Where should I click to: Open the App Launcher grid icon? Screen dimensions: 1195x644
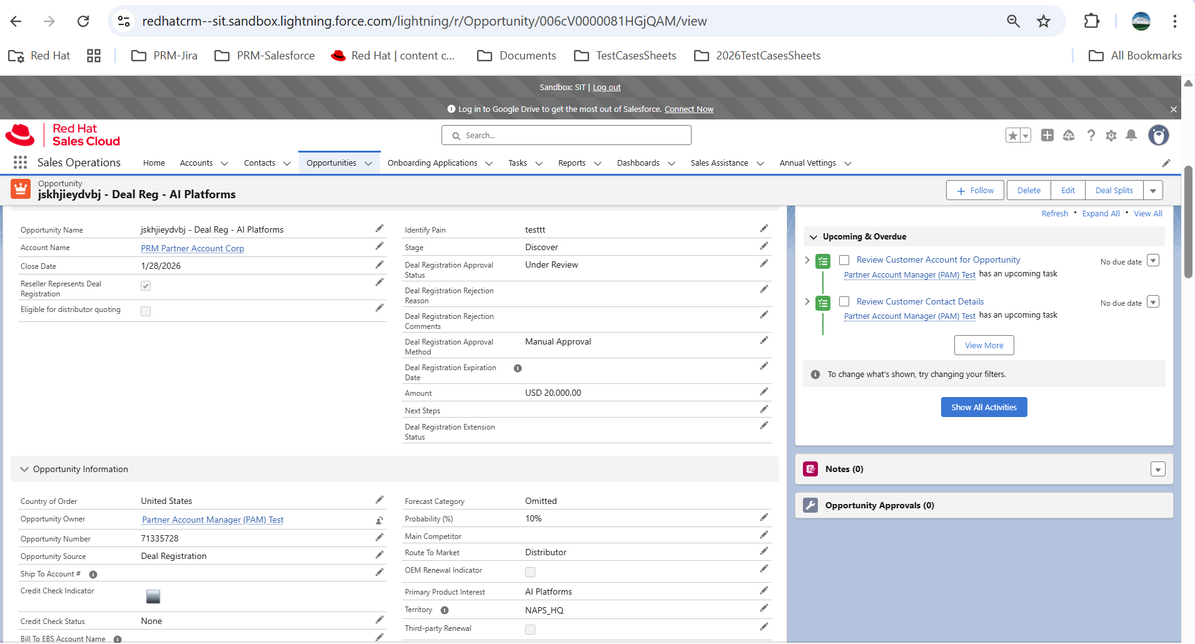pyautogui.click(x=20, y=163)
